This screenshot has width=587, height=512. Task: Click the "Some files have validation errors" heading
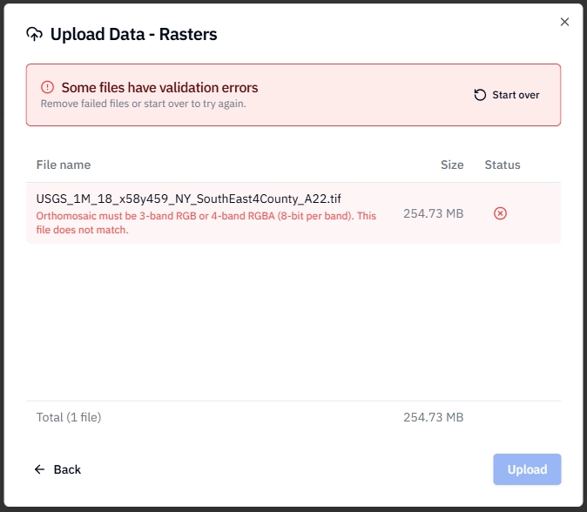(x=159, y=87)
